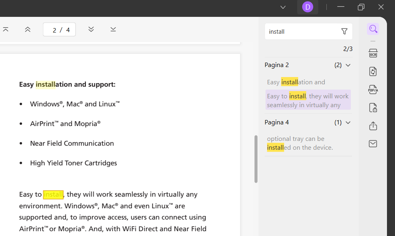Open the convert PDF tool icon
This screenshot has width=395, height=236.
click(x=373, y=71)
